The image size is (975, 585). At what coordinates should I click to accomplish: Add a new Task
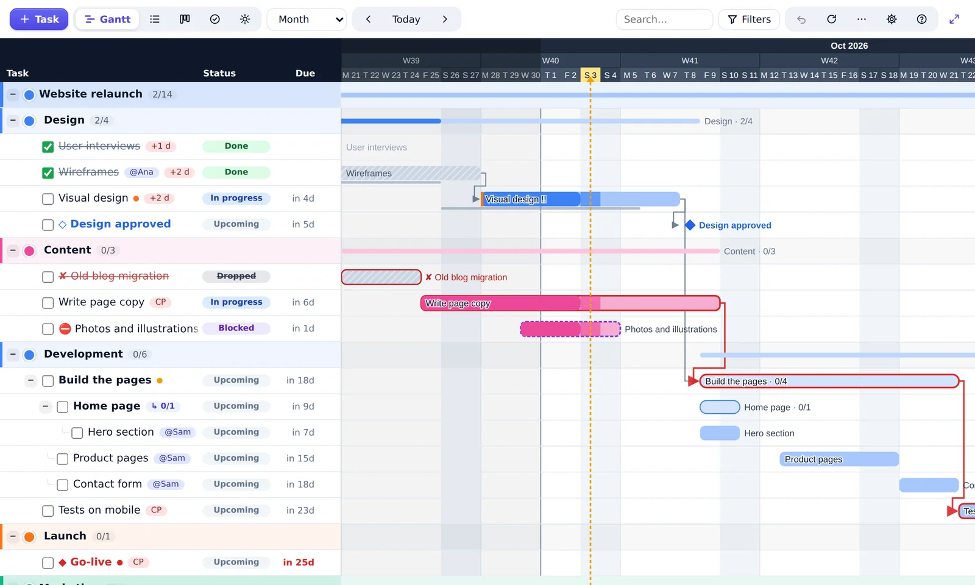pos(39,19)
